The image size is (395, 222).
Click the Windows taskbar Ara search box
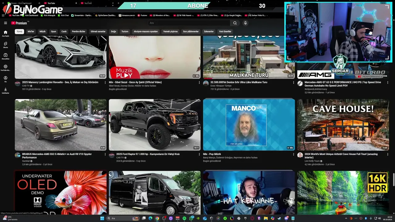pyautogui.click(x=123, y=218)
